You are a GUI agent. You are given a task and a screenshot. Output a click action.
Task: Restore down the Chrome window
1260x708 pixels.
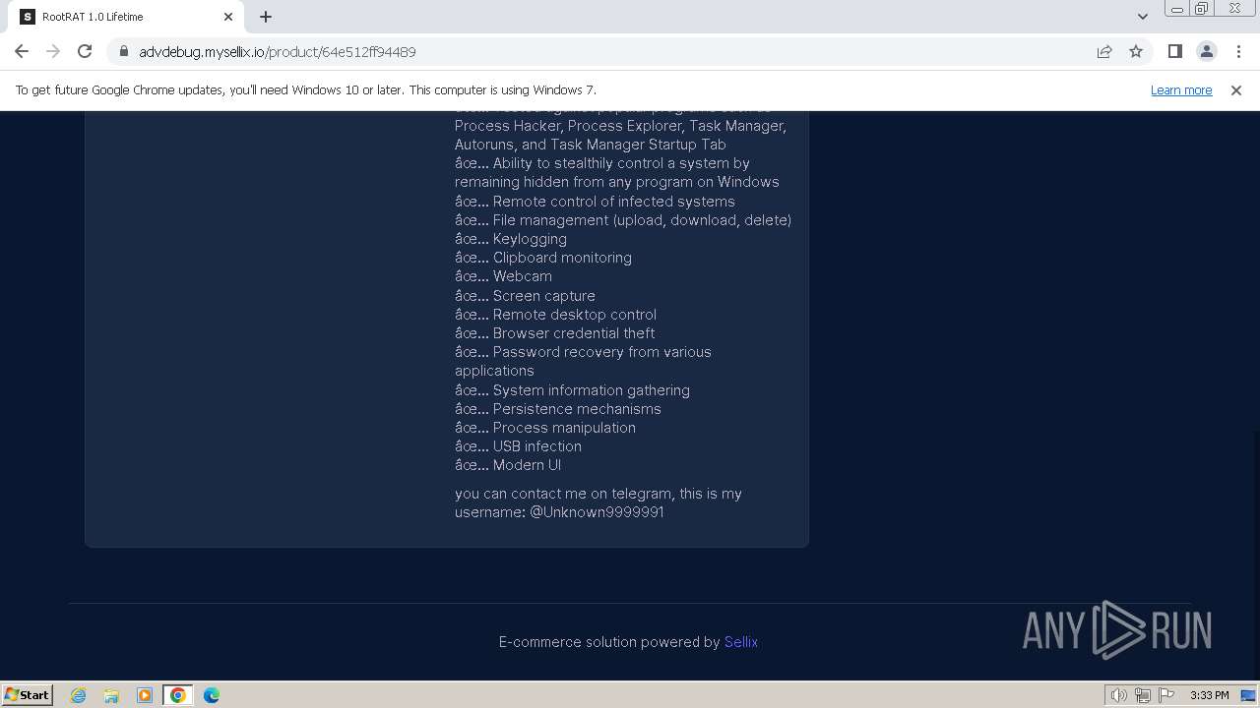tap(1202, 9)
